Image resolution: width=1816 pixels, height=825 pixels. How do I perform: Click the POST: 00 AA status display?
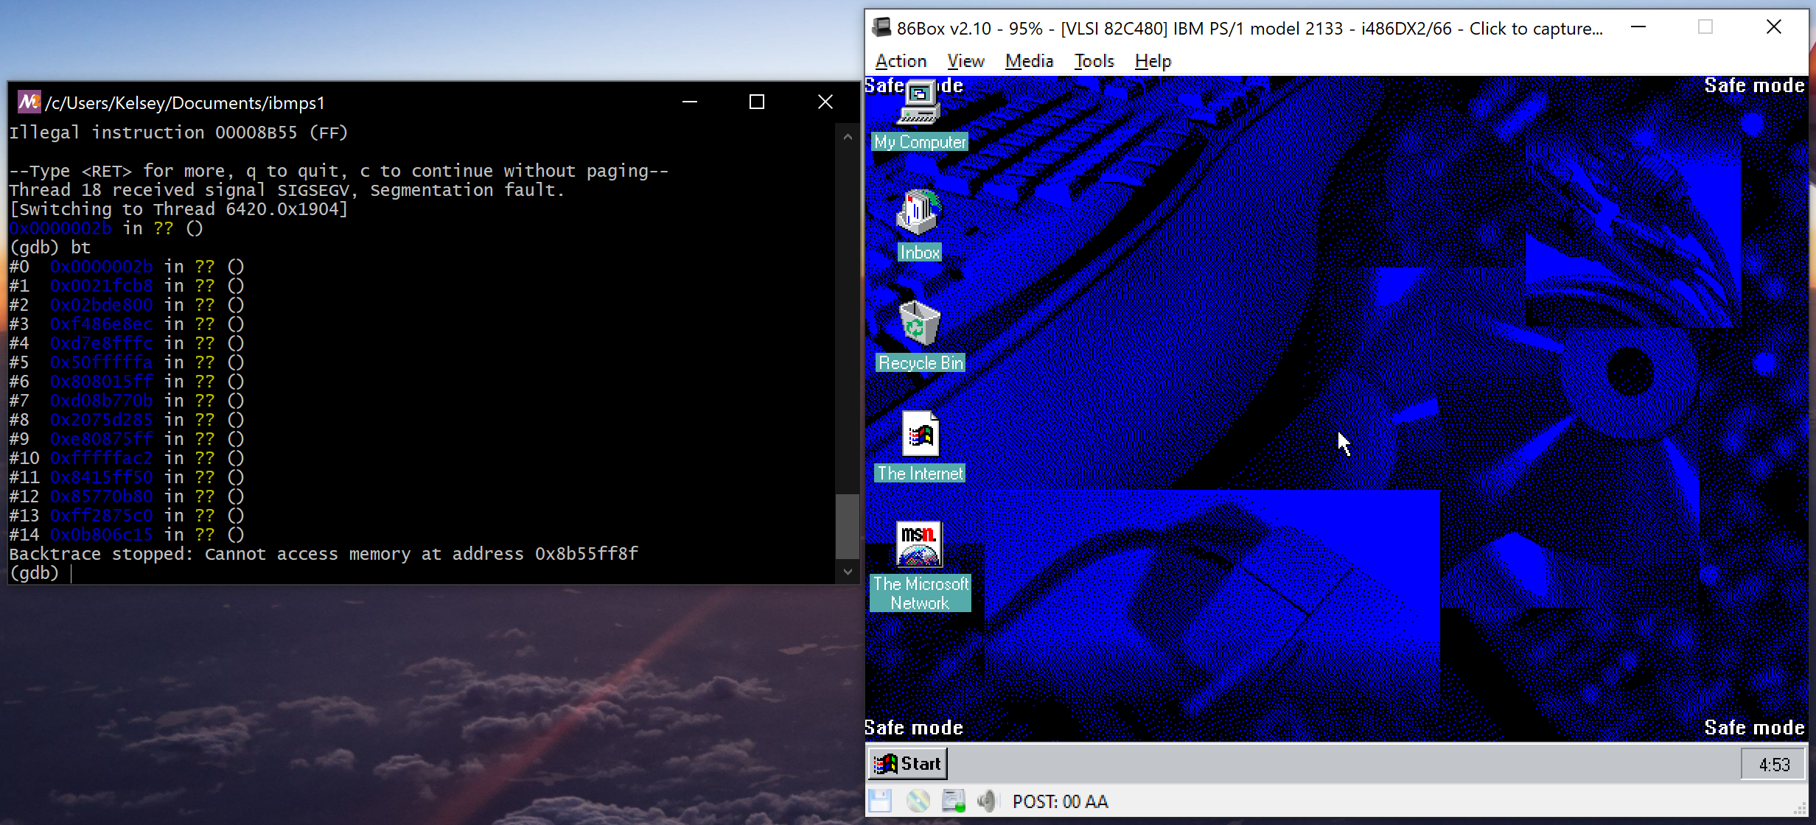[x=1060, y=801]
